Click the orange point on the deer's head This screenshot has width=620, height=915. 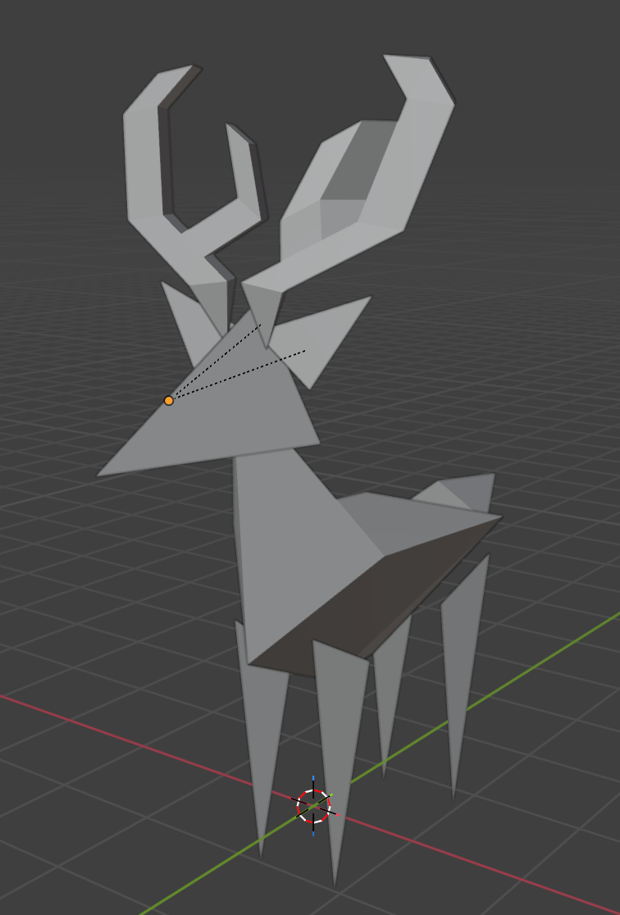point(169,401)
